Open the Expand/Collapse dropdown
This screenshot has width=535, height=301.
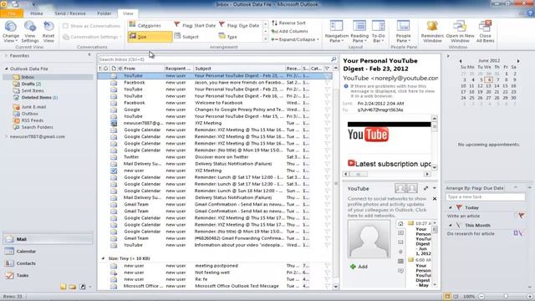point(295,39)
